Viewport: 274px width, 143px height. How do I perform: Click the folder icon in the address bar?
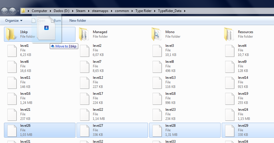coord(23,11)
